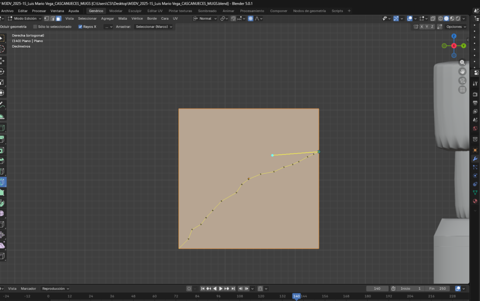480x301 pixels.
Task: Click the frame 140 indicator on the timeline
Action: (297, 296)
